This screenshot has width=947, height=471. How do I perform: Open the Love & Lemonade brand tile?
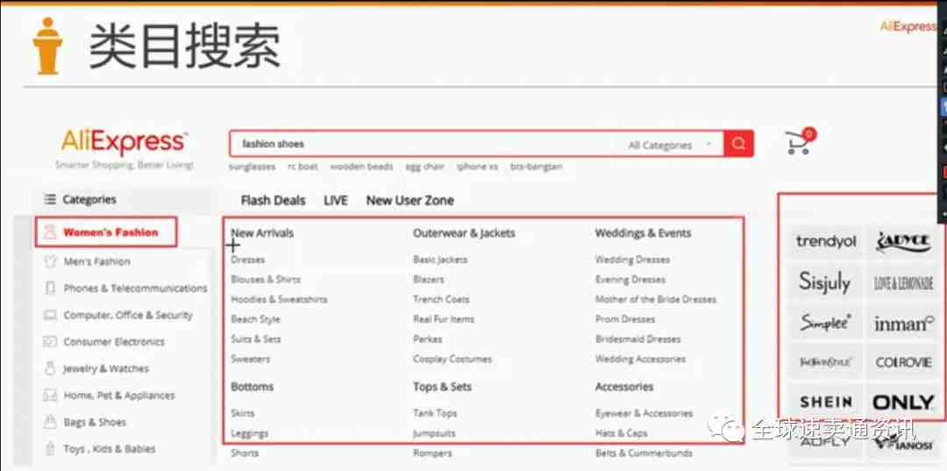pos(904,282)
